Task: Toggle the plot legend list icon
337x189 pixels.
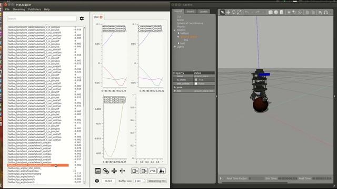Action: pyautogui.click(x=98, y=171)
